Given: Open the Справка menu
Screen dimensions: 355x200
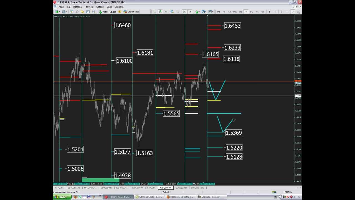Looking at the screenshot, I should (119, 7).
